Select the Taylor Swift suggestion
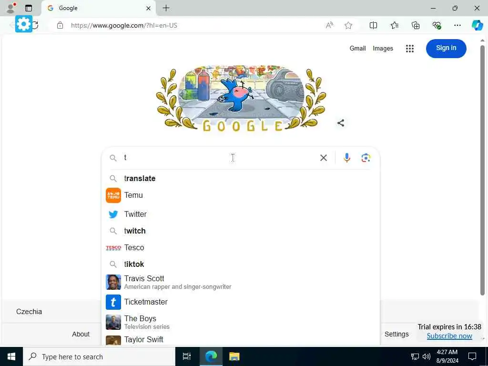The width and height of the screenshot is (488, 366). (x=240, y=339)
